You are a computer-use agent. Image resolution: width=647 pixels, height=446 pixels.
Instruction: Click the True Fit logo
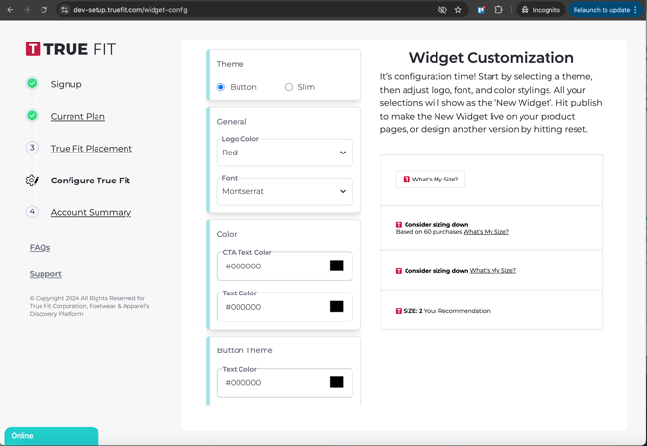(x=70, y=49)
